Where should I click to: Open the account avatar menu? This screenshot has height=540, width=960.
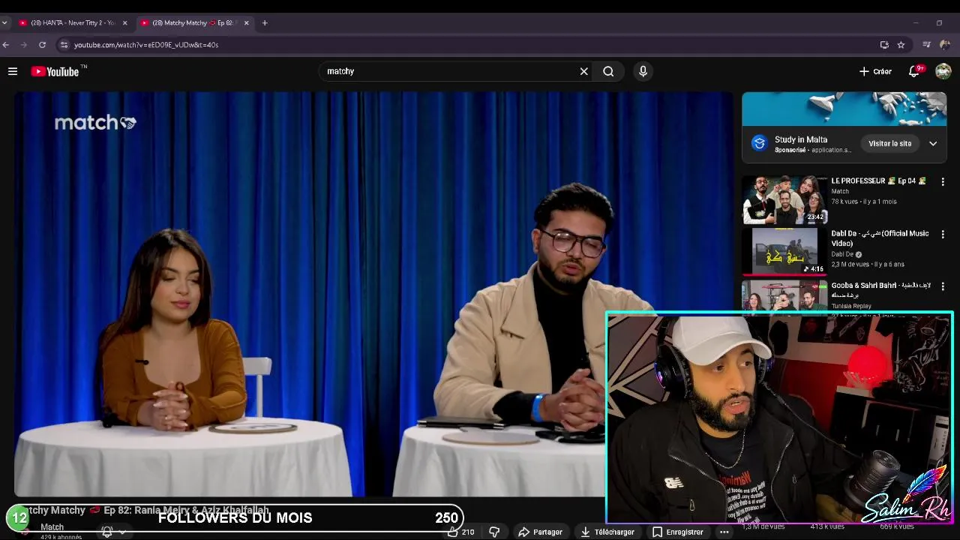(943, 71)
